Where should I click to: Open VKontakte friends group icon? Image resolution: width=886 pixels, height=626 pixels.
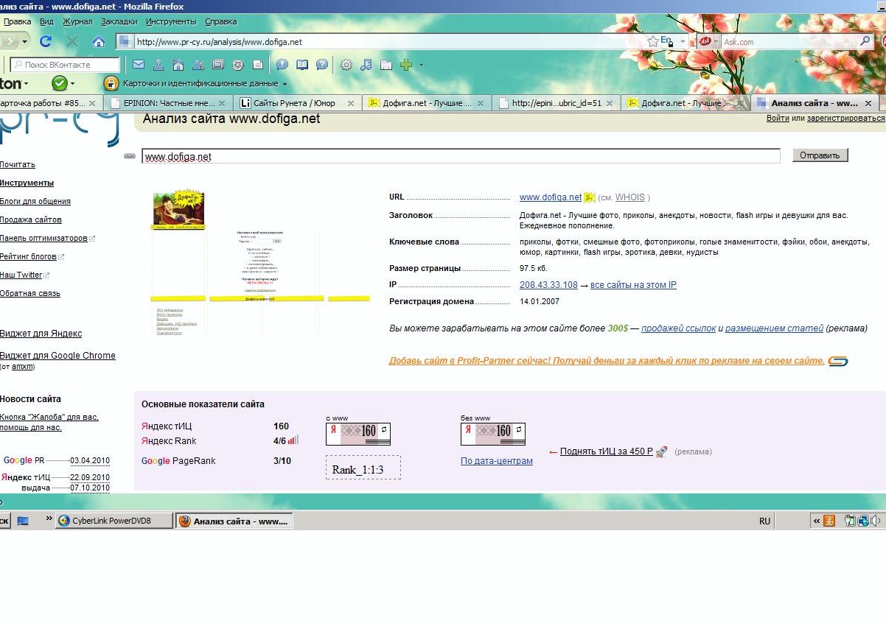point(198,65)
